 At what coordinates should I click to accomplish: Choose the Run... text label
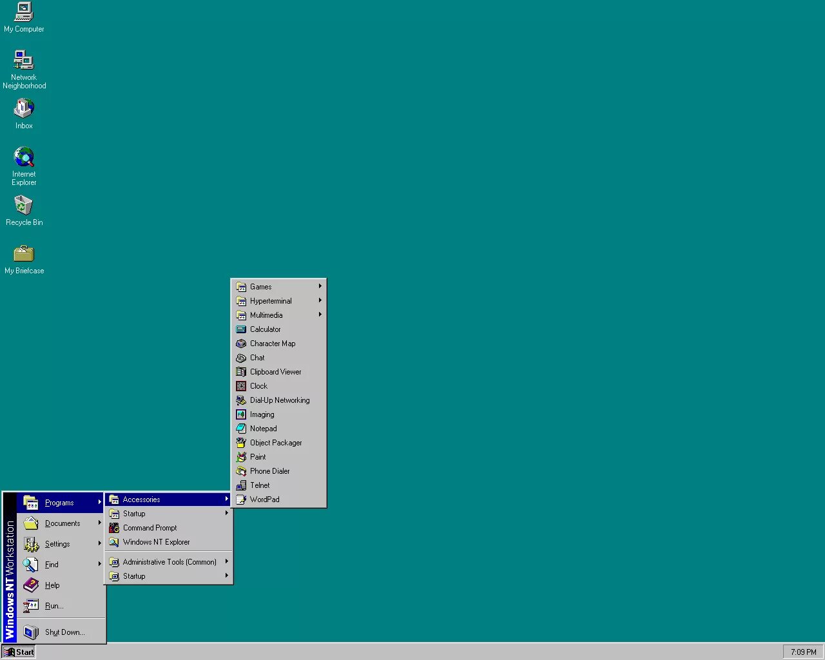[x=54, y=606]
